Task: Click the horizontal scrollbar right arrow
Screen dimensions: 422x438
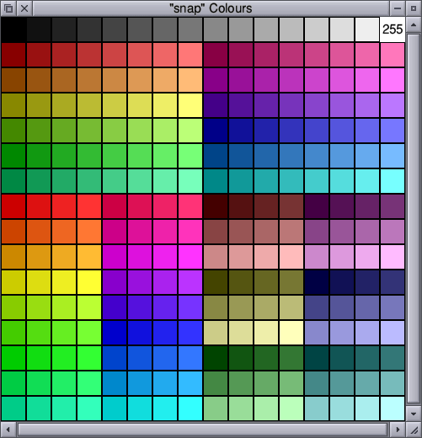Action: tap(398, 430)
